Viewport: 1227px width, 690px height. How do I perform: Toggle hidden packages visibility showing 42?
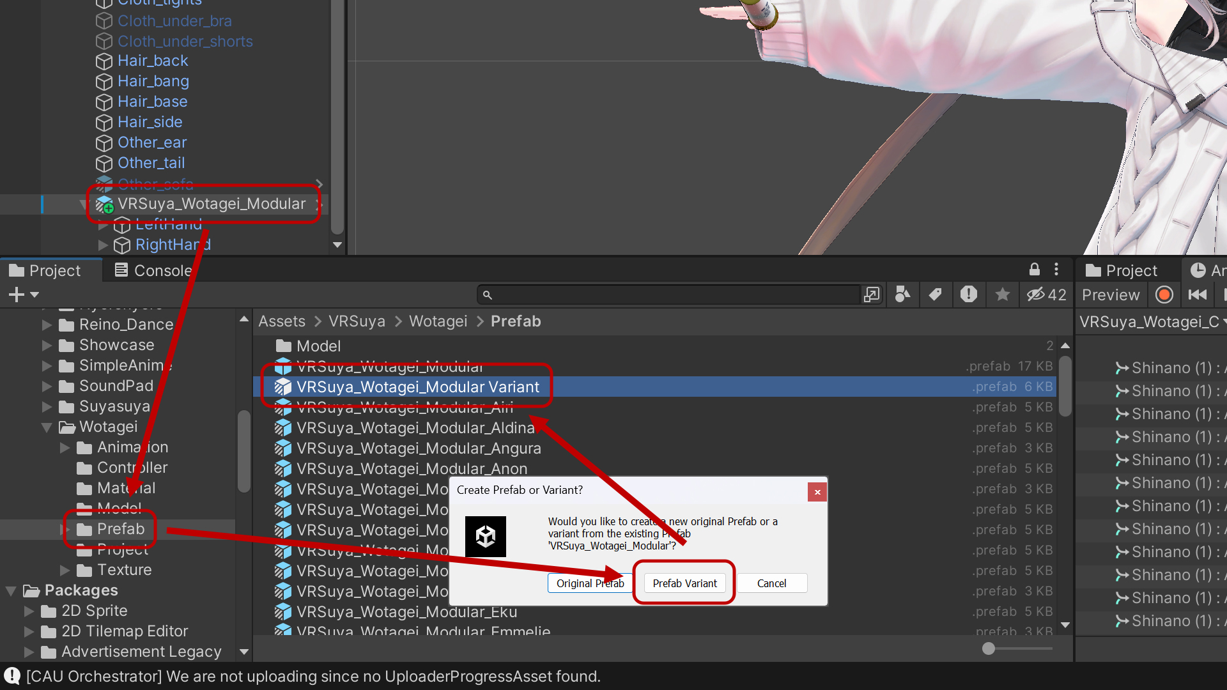click(x=1046, y=295)
